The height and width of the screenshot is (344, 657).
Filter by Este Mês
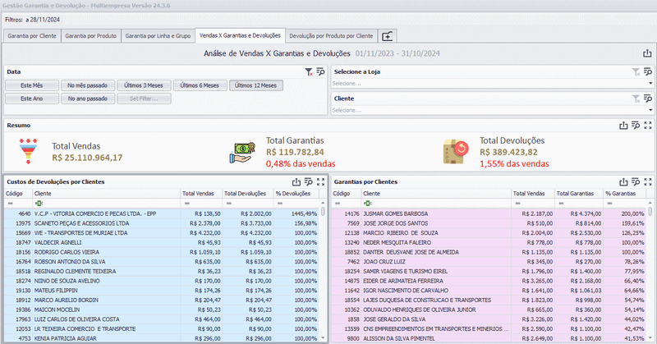(32, 85)
